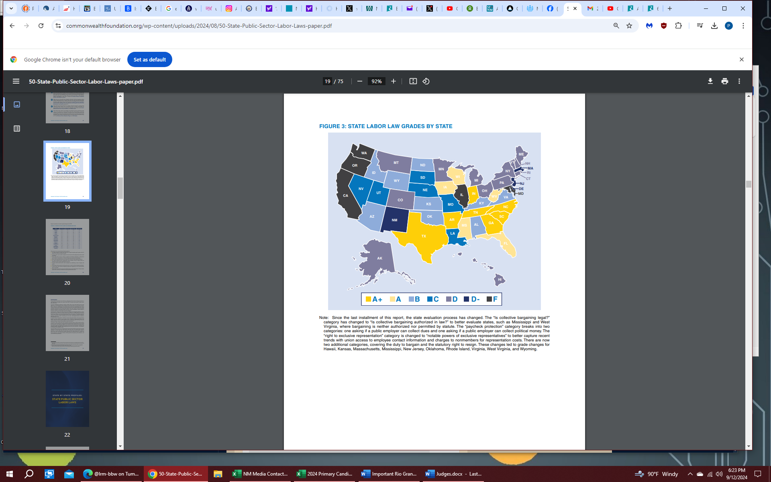Dismiss the default browser notification bar
Image resolution: width=771 pixels, height=482 pixels.
coord(742,59)
